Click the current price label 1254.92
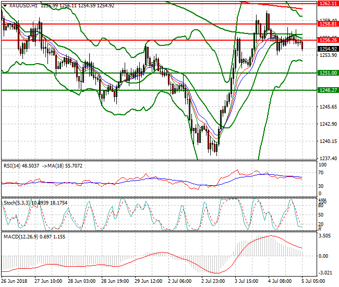Image resolution: width=339 pixels, height=287 pixels. (328, 49)
